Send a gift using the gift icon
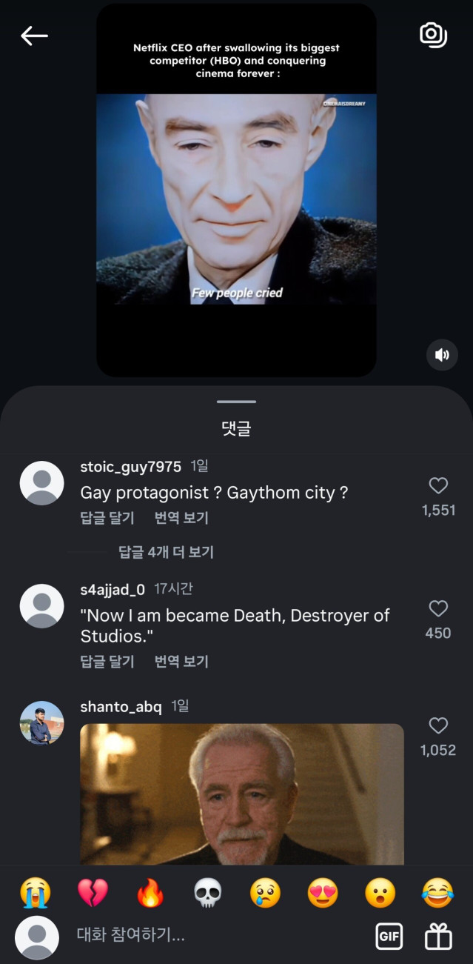473x964 pixels. point(437,937)
